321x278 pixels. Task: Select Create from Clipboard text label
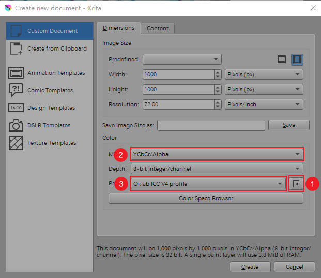tap(57, 48)
